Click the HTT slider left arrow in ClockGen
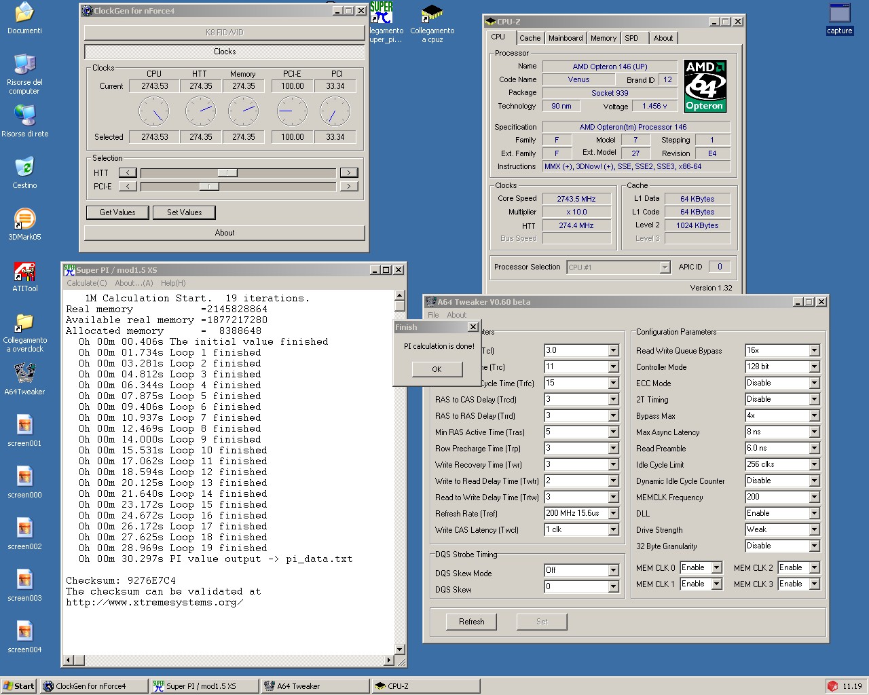869x695 pixels. [x=128, y=172]
